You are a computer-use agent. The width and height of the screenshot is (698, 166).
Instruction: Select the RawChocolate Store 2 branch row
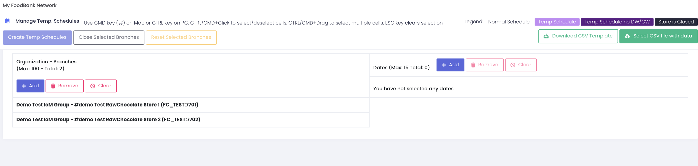[108, 120]
